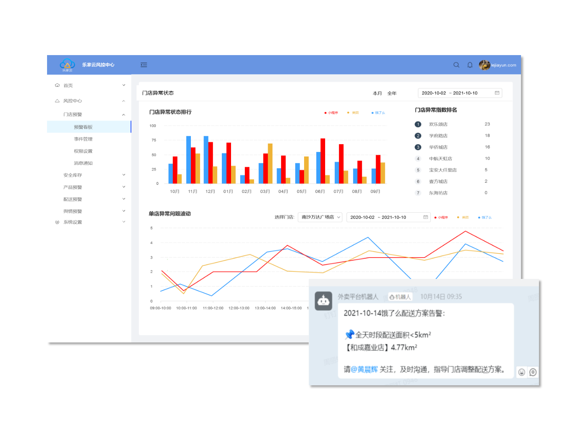
Task: Click the line chart date range field
Action: coord(386,217)
